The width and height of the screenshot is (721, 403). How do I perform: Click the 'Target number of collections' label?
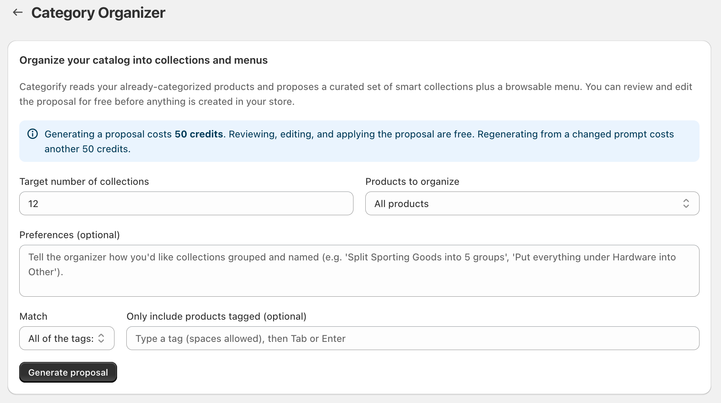[x=84, y=181]
